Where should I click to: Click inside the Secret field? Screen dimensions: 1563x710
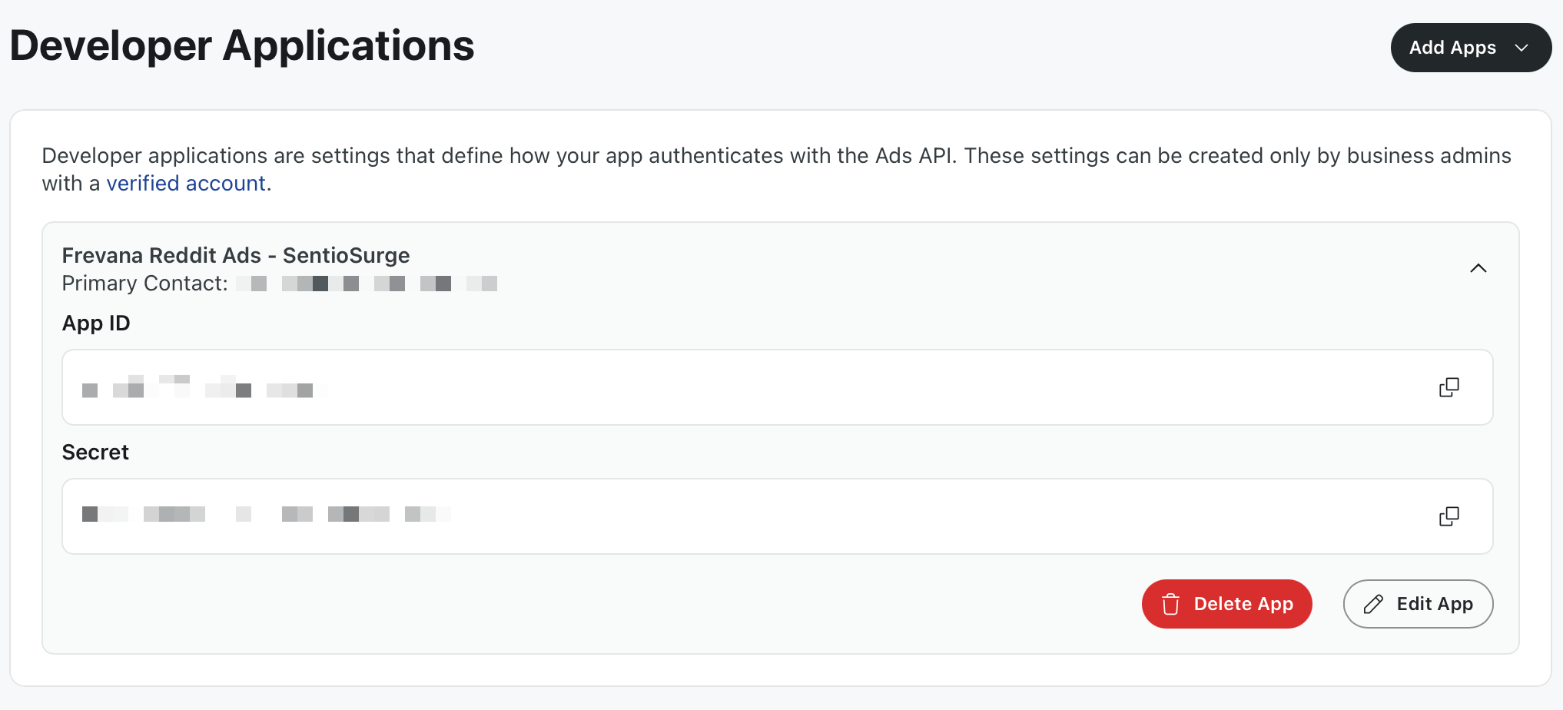778,516
